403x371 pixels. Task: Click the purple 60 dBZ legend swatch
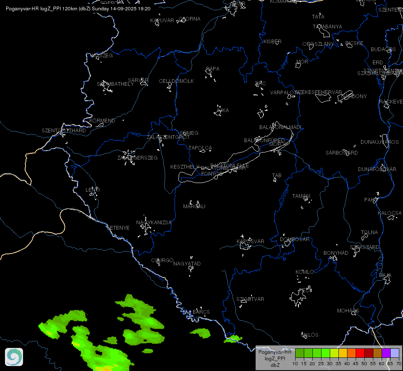(x=386, y=353)
